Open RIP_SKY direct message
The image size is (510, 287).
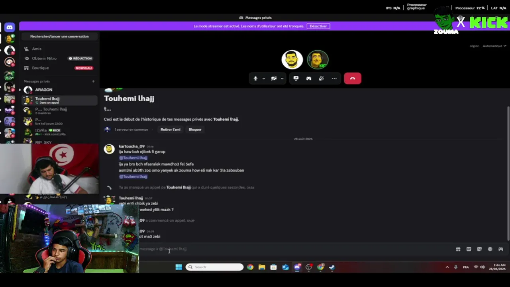(x=60, y=142)
